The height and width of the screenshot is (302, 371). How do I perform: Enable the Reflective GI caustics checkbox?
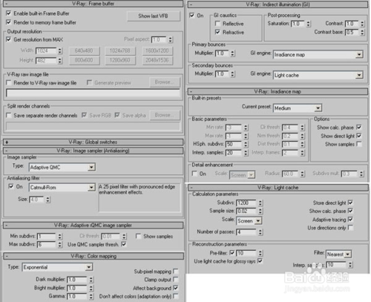click(217, 24)
